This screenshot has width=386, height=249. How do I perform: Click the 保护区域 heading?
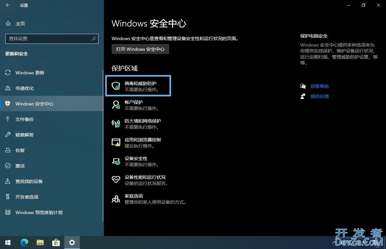(125, 68)
